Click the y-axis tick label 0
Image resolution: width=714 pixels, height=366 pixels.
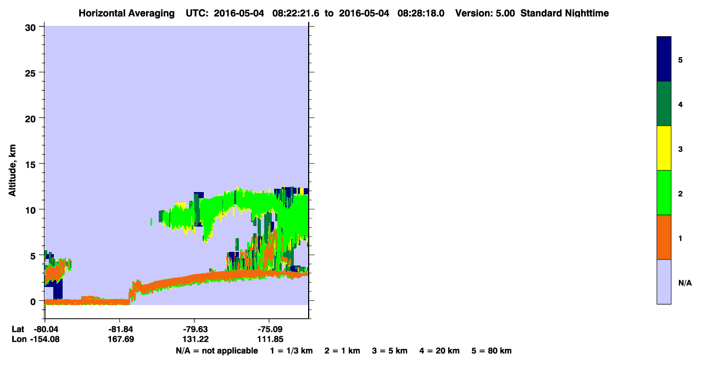(34, 301)
